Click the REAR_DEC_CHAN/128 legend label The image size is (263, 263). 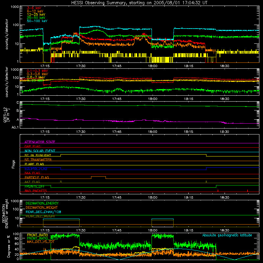tap(43, 212)
